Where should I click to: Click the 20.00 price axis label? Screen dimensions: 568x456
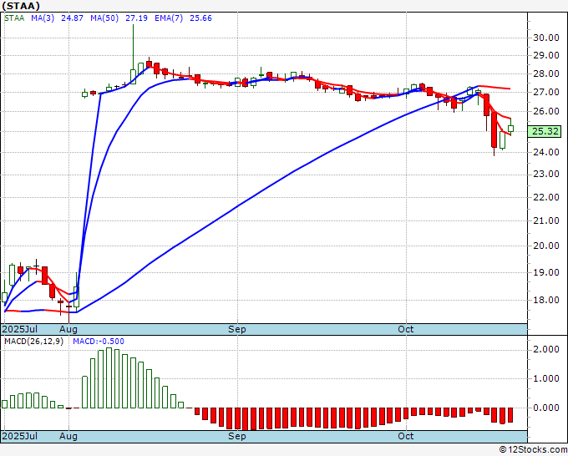[546, 246]
